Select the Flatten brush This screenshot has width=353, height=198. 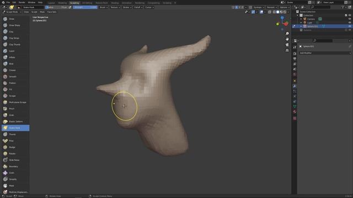[x=15, y=83]
